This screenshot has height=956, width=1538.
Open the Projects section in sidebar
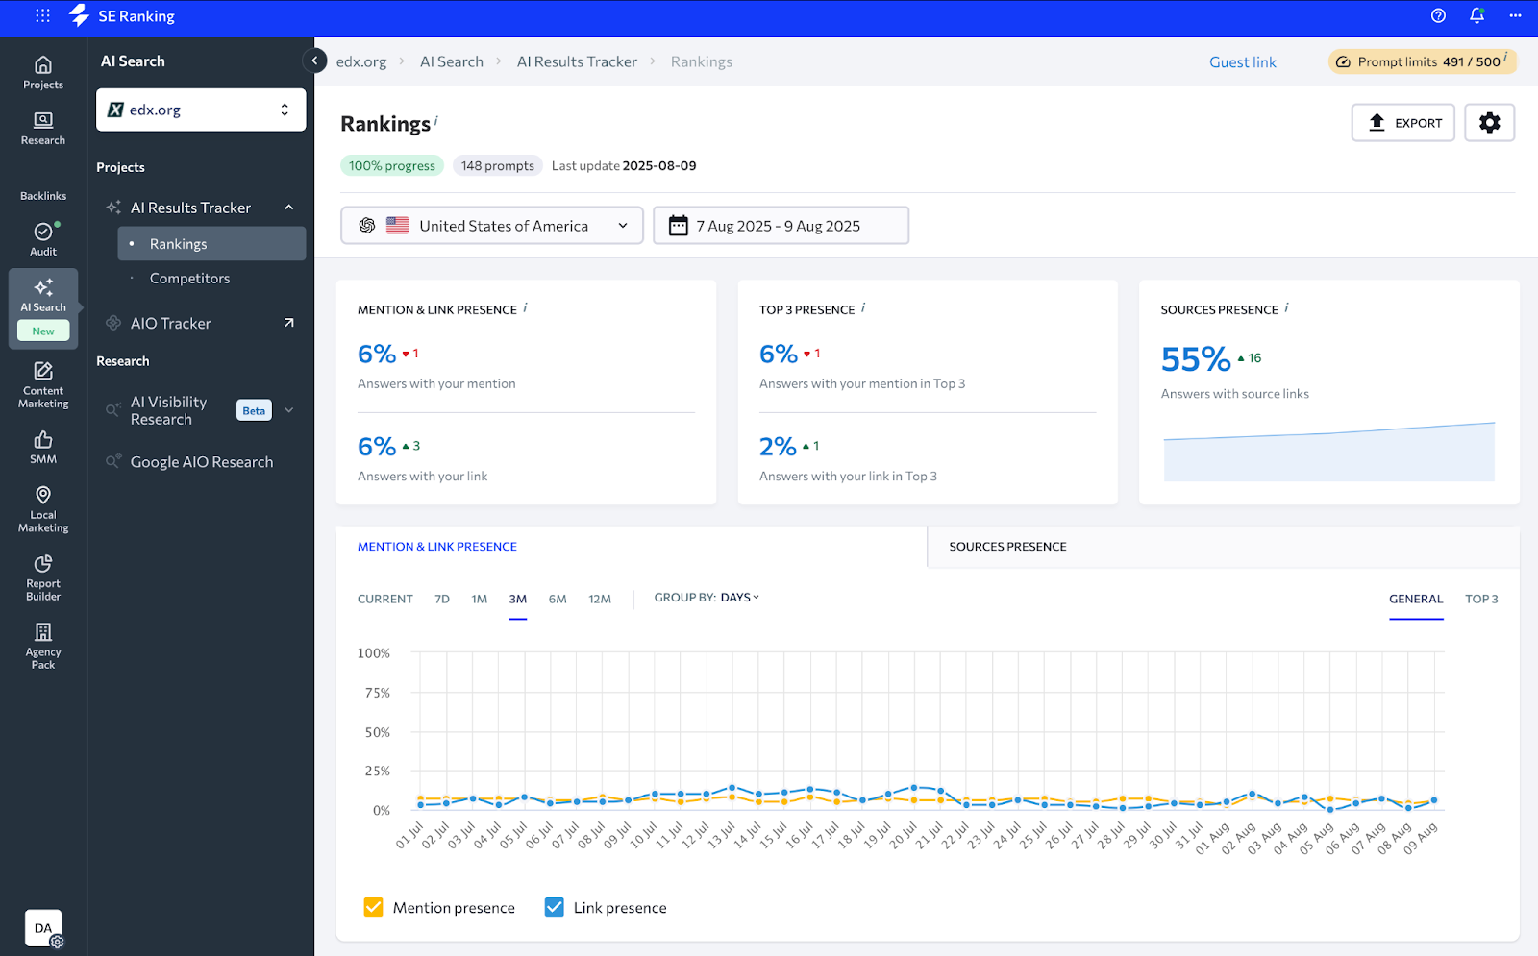point(42,71)
